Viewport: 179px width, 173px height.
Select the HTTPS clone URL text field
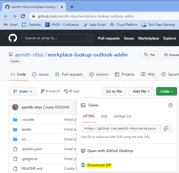[x=121, y=128]
